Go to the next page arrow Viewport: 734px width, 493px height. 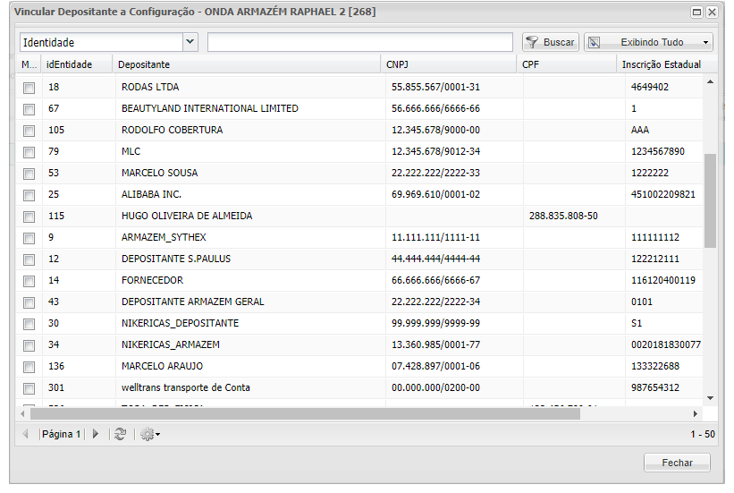tap(96, 434)
